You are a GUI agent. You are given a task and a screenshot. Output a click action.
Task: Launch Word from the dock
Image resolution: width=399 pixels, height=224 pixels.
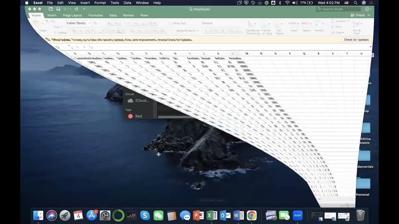pos(238,215)
